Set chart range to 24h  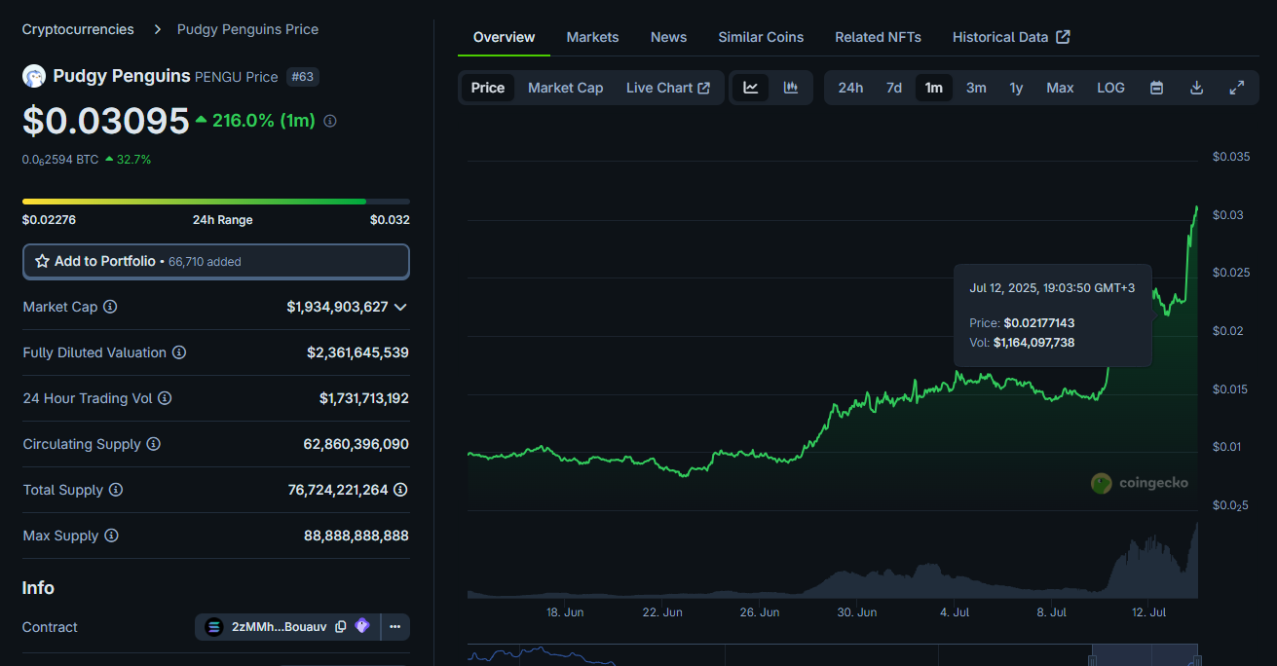[850, 88]
